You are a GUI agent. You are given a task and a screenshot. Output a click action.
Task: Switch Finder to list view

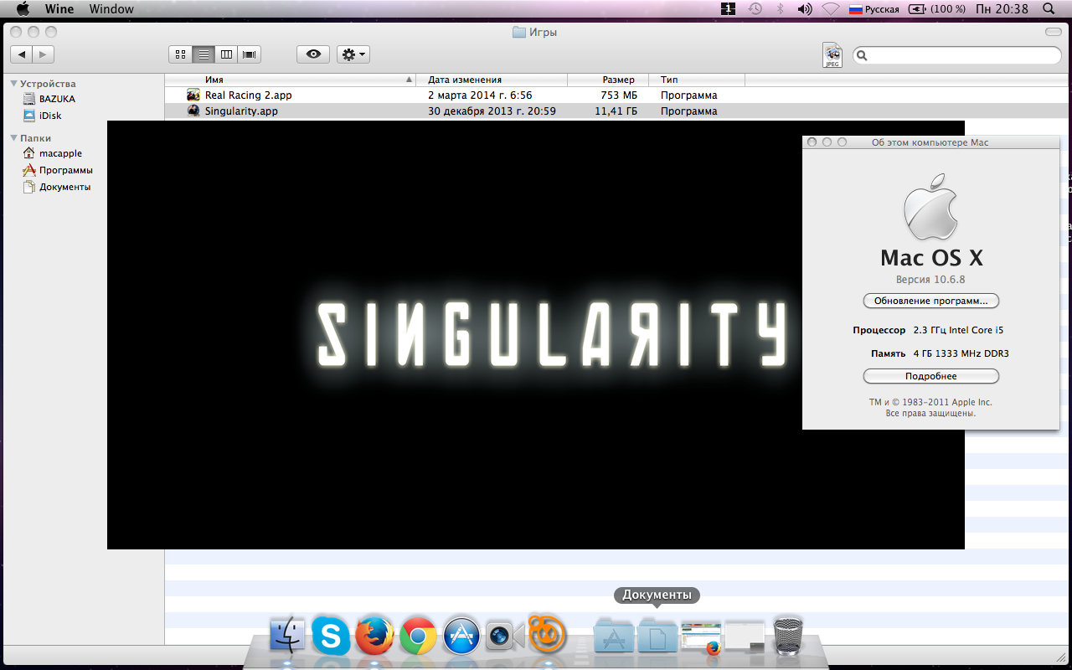point(204,54)
